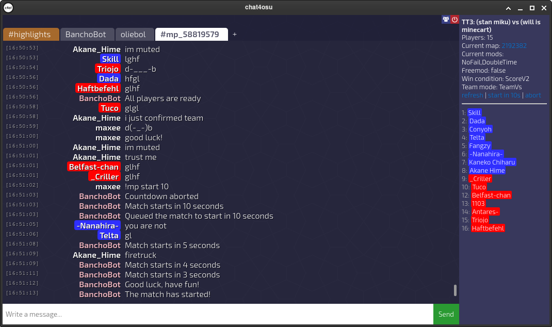The image size is (552, 327).
Task: Click 'Players: 15' text
Action: click(477, 38)
